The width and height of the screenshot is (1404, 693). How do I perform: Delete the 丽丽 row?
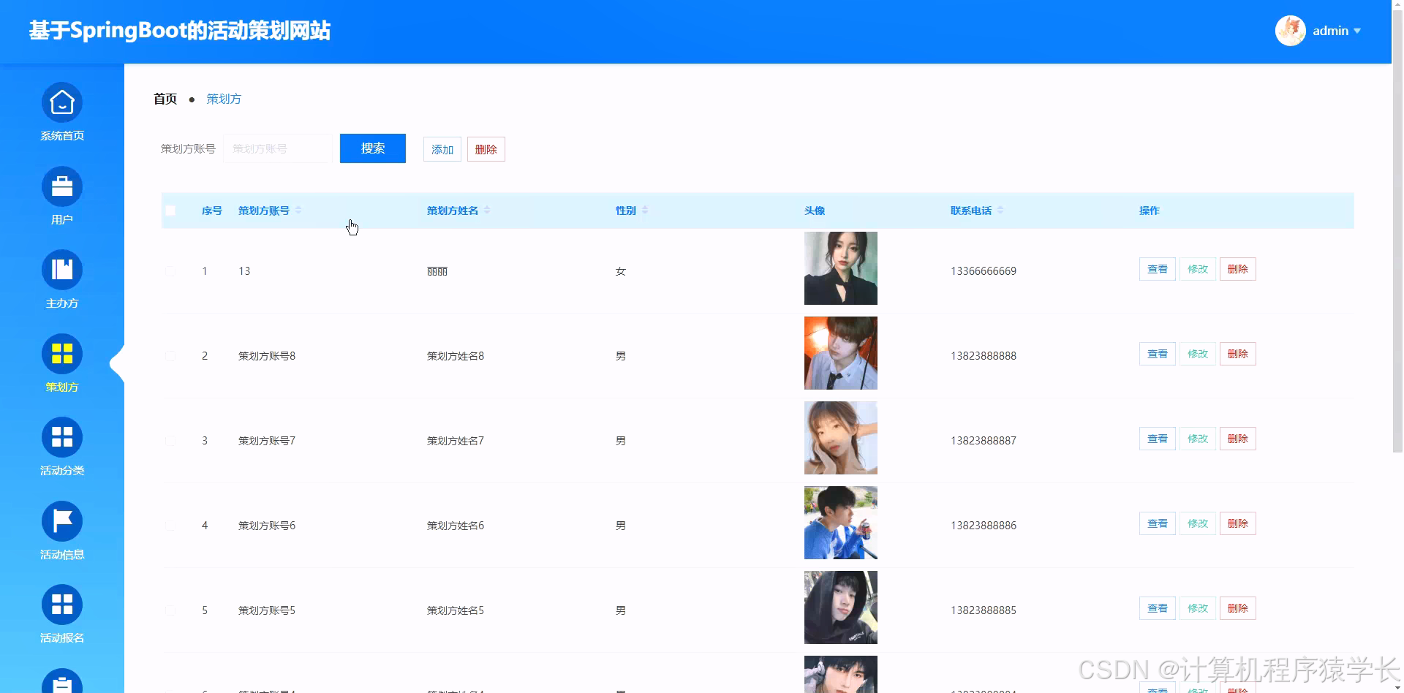(x=1238, y=269)
